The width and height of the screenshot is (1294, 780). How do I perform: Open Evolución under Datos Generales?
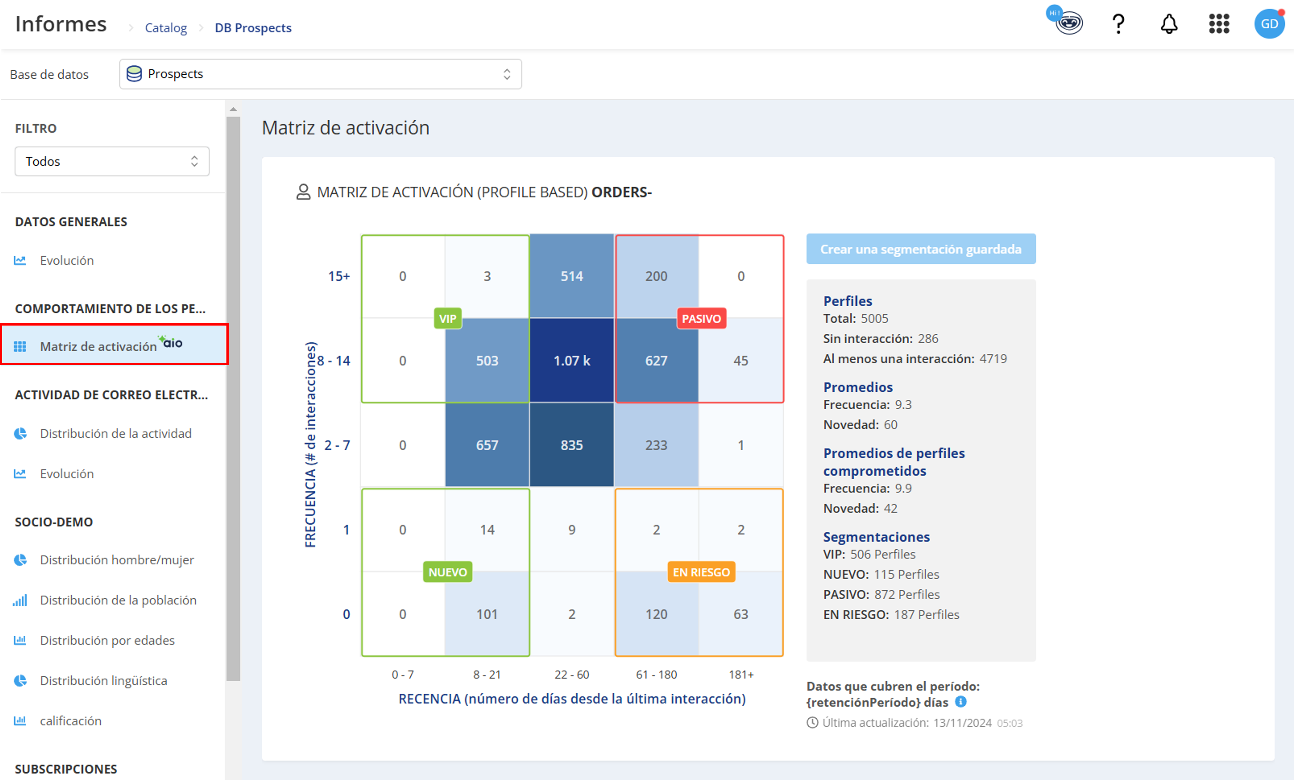(x=67, y=260)
